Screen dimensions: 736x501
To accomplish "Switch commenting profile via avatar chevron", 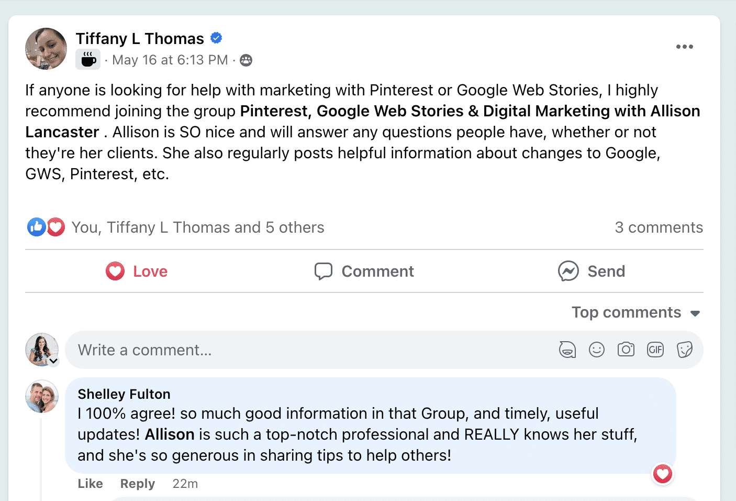I will coord(53,361).
